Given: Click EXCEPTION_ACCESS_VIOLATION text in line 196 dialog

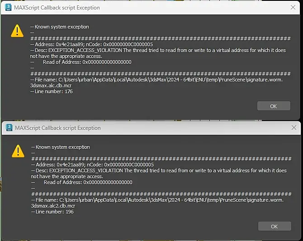Looking at the screenshot, I should (x=86, y=170).
